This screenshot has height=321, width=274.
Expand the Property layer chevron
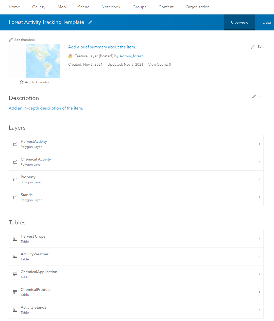tap(259, 180)
